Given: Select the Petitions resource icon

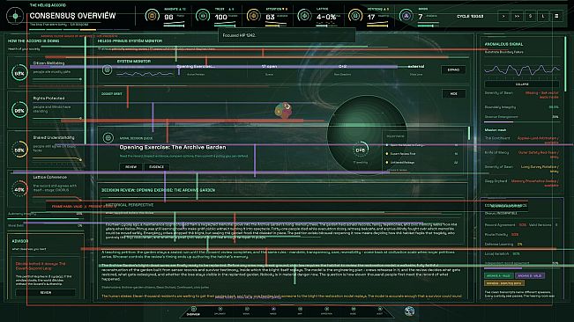Looking at the screenshot, I should 354,16.
